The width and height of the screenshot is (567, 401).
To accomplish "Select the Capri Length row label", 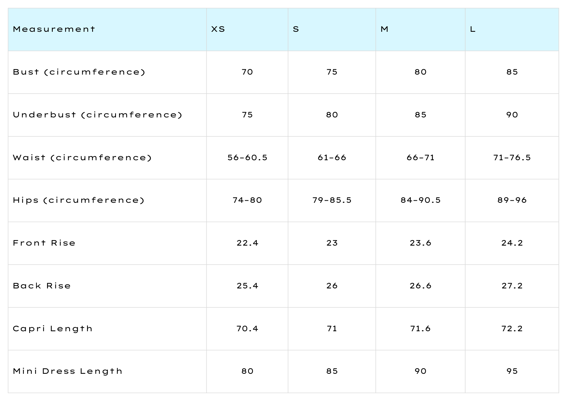I will [x=53, y=329].
